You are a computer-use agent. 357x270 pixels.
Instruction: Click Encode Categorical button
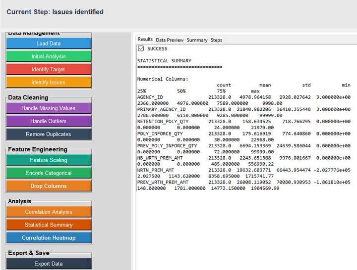(x=49, y=173)
